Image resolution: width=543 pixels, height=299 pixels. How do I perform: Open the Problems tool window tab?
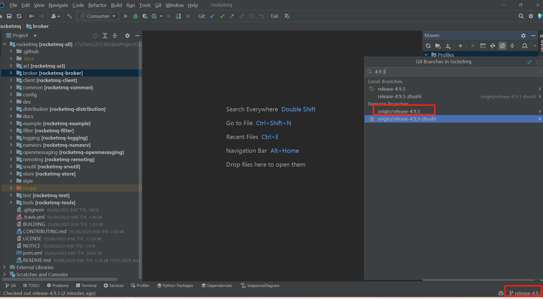point(58,285)
